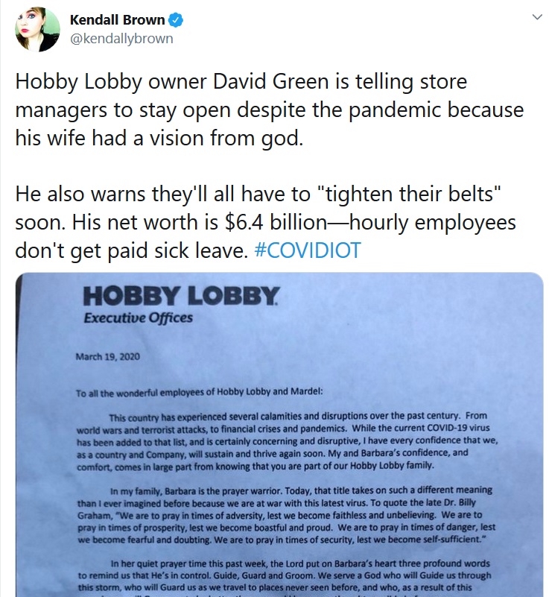Click the "tighten their belts" quote text
This screenshot has height=597, width=549.
(408, 195)
